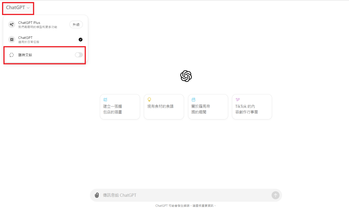Viewport: 349px width, 209px height.
Task: Click the 升級 upgrade button
Action: pyautogui.click(x=76, y=24)
